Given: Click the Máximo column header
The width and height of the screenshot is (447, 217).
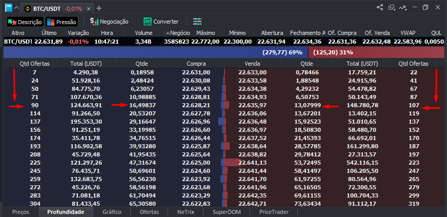Looking at the screenshot, I should (206, 33).
